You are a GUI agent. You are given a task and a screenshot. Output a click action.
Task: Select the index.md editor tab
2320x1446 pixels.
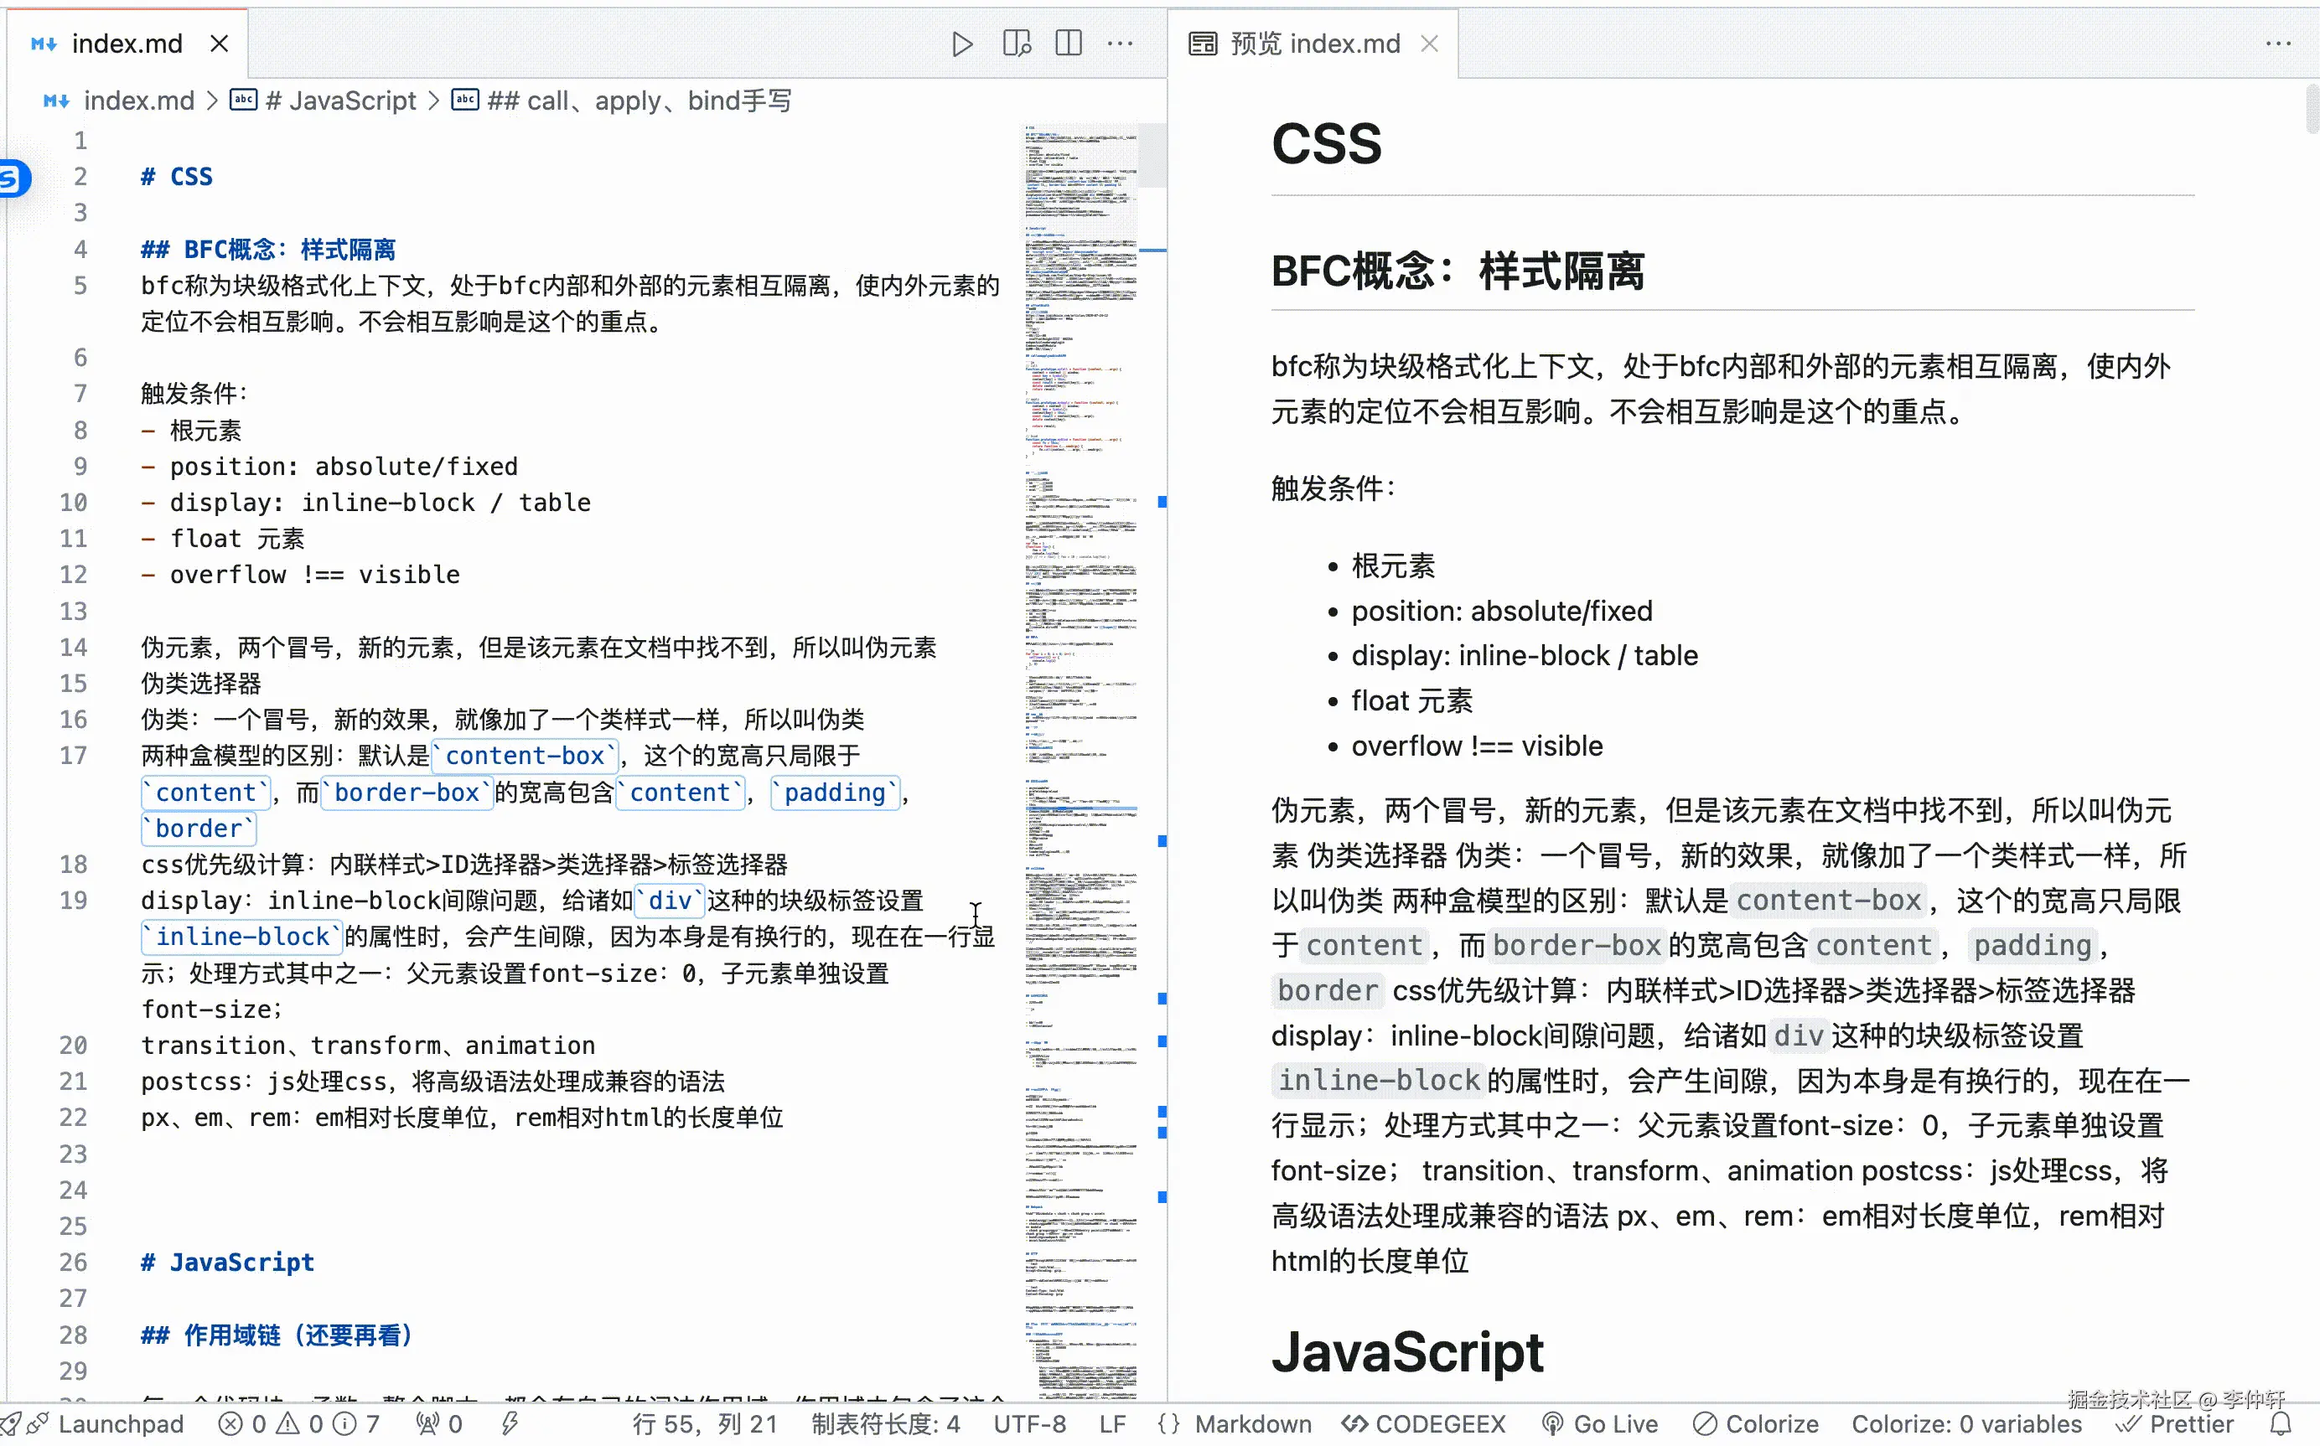(x=127, y=43)
